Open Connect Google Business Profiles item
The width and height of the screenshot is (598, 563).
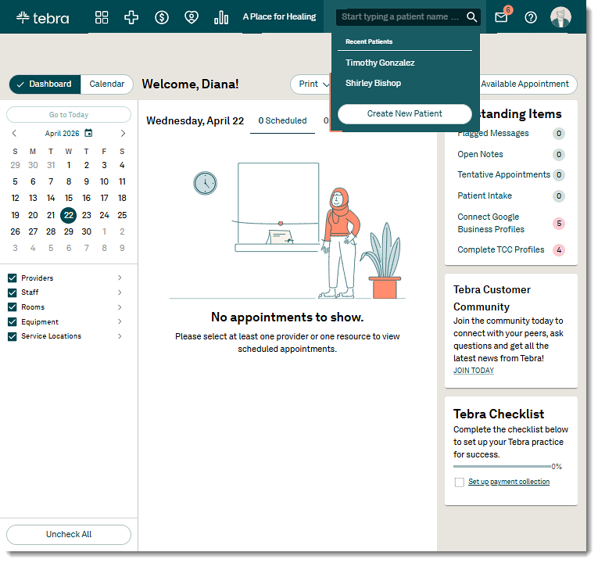click(x=491, y=223)
